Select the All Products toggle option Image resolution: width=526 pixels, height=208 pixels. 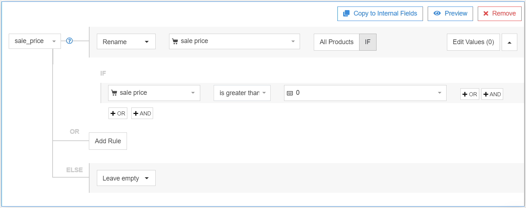(336, 42)
